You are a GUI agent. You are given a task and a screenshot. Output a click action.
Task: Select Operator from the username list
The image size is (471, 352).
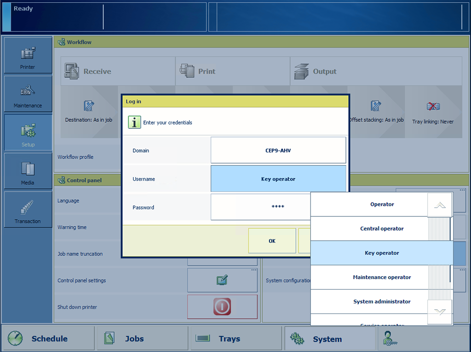369,204
